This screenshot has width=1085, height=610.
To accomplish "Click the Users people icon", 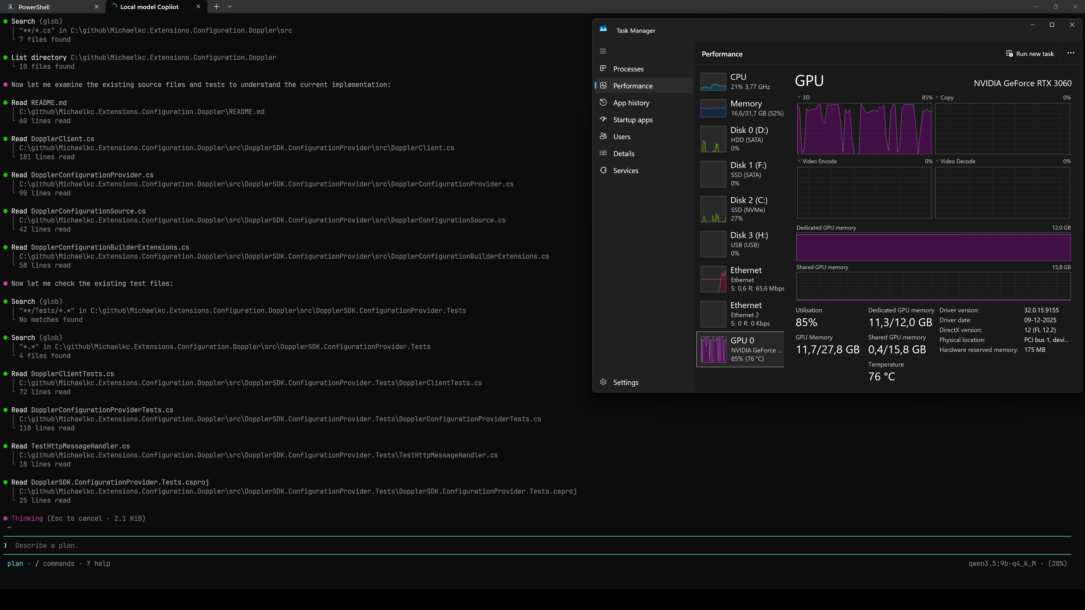I will (603, 136).
